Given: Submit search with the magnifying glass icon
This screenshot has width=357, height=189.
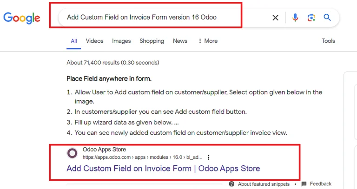Looking at the screenshot, I should (327, 17).
